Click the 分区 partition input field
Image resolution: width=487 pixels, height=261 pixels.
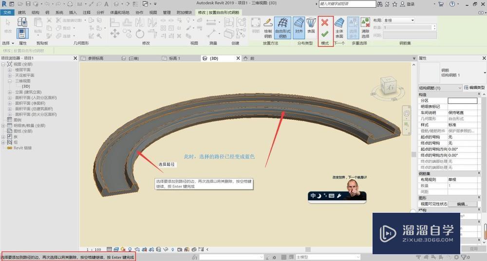click(x=463, y=100)
